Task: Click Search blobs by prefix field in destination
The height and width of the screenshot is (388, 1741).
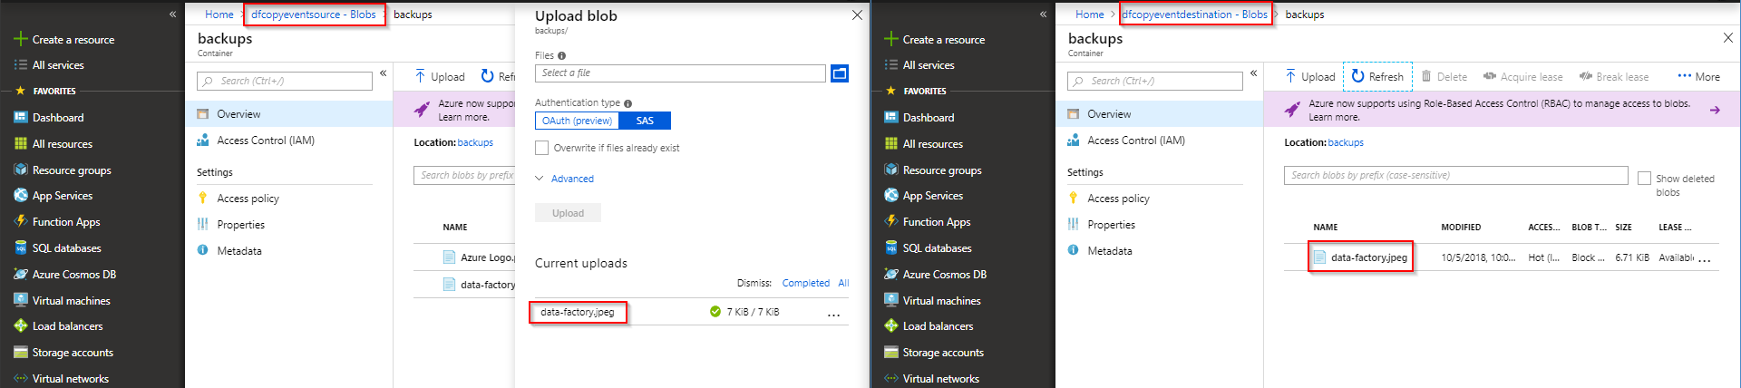Action: (x=1455, y=175)
